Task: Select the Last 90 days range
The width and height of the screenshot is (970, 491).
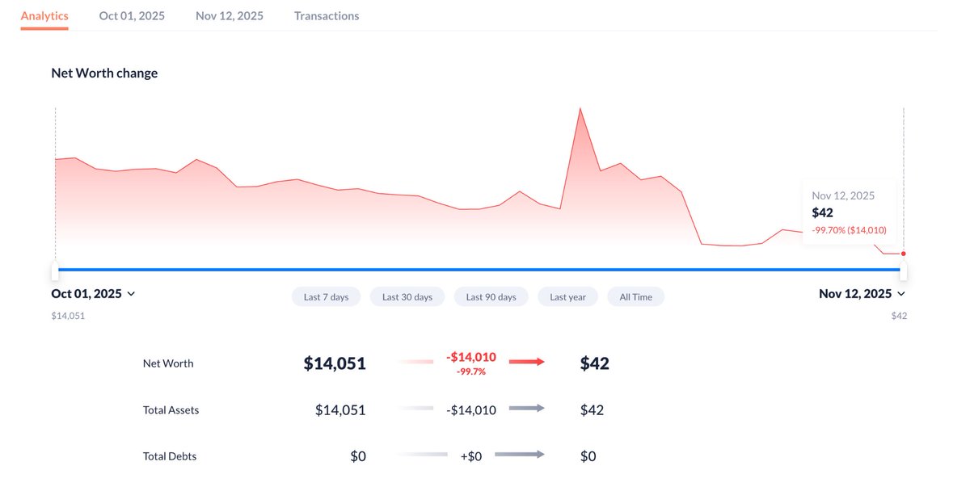Action: [490, 296]
